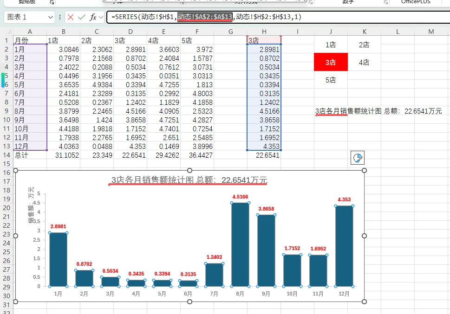
Task: Click the cell with value 0.0351
Action: 163,76
